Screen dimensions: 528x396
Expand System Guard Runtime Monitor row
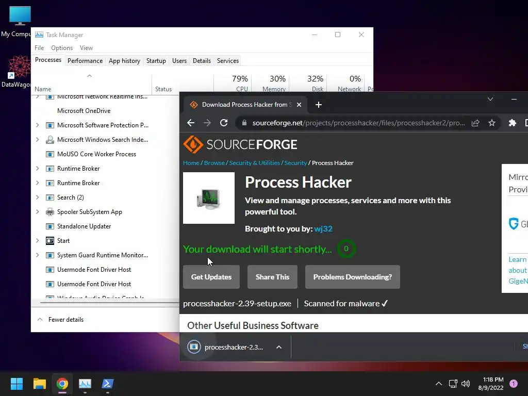coord(37,255)
